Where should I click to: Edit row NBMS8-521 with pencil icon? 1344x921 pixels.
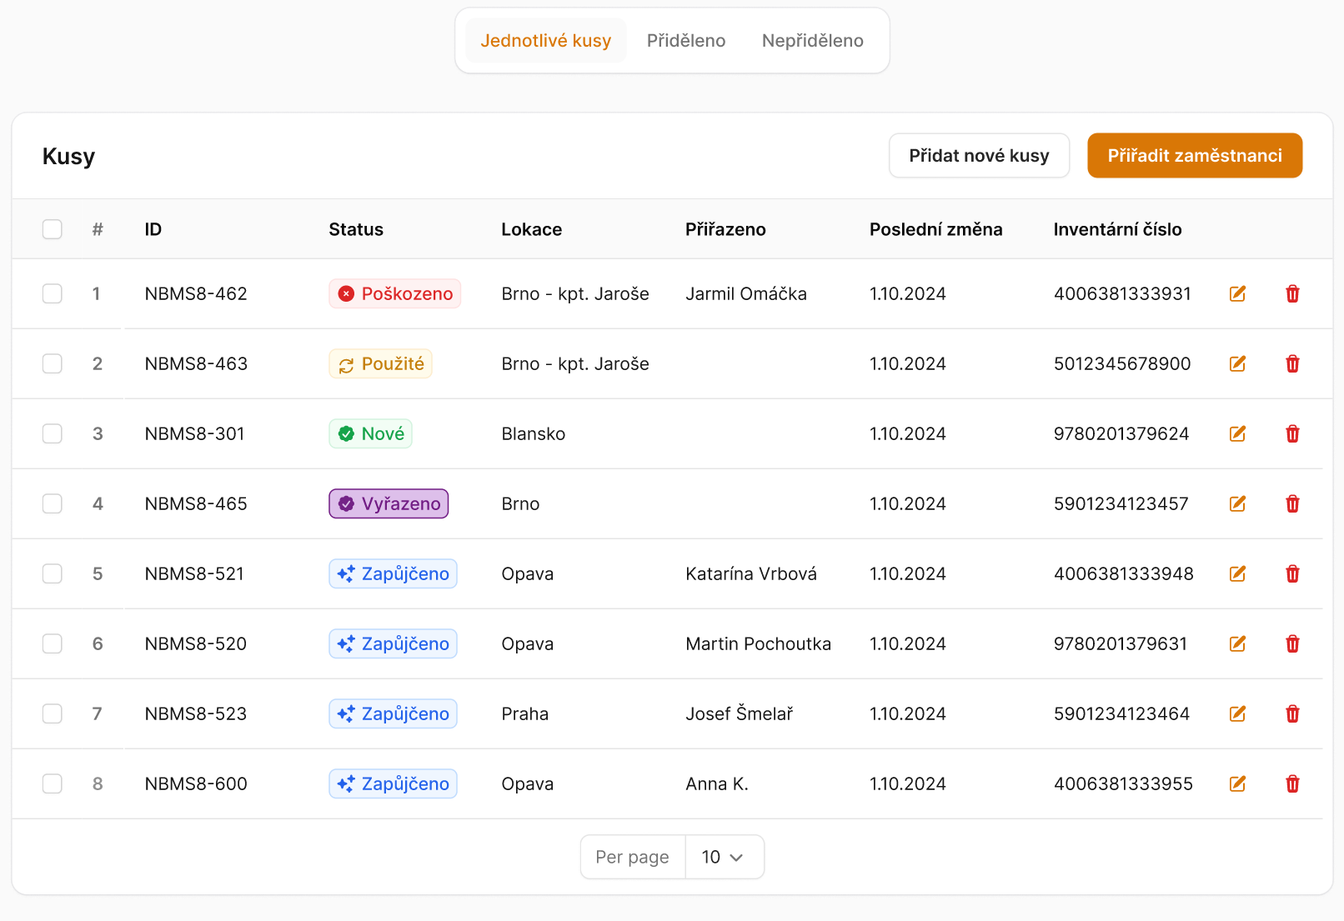point(1237,573)
